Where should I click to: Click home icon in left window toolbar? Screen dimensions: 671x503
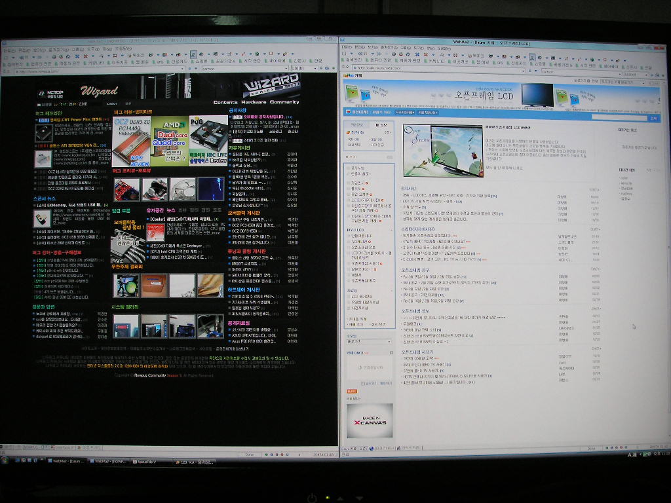(x=67, y=56)
